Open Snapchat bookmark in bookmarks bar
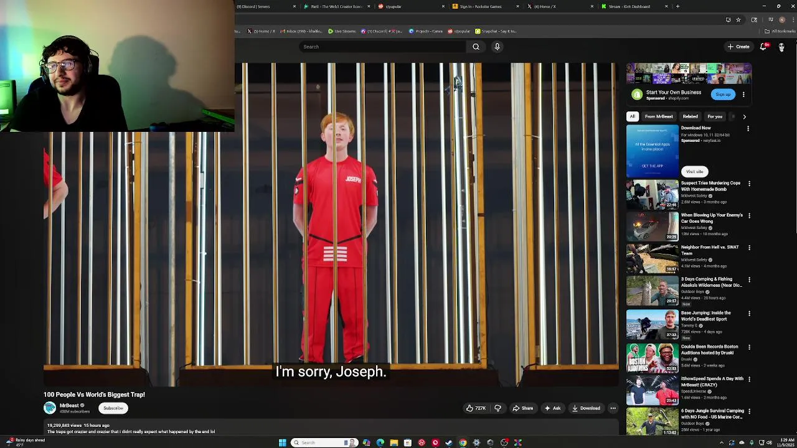797x448 pixels. click(496, 31)
